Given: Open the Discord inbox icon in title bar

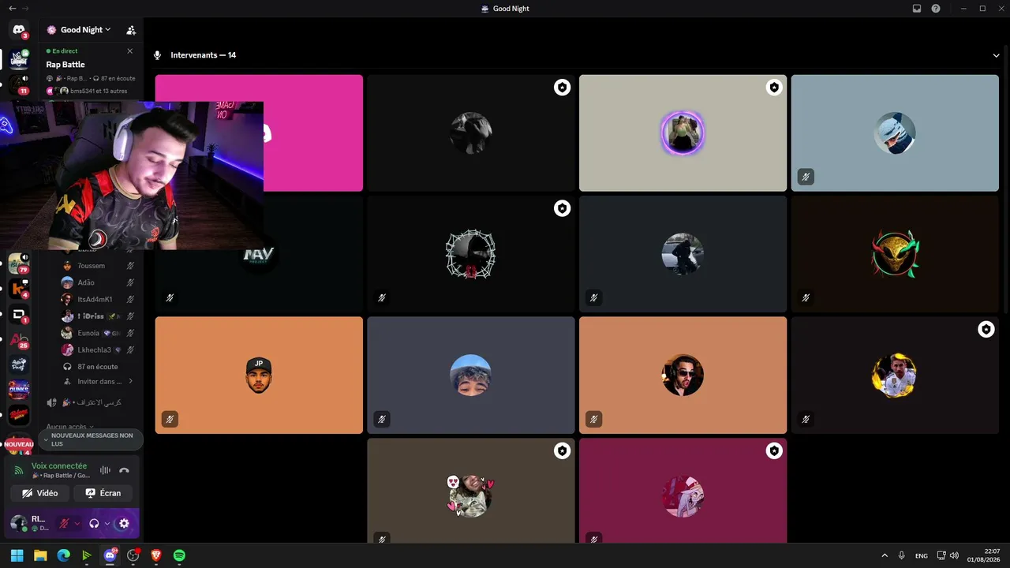Looking at the screenshot, I should click(x=917, y=8).
